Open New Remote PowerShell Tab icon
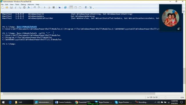 point(59,8)
